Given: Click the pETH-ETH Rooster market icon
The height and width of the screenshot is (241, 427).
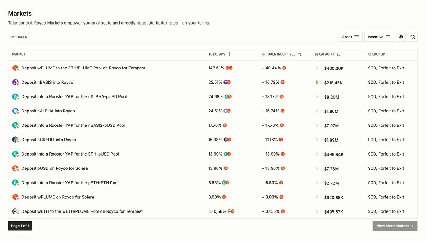Looking at the screenshot, I should coord(15,183).
